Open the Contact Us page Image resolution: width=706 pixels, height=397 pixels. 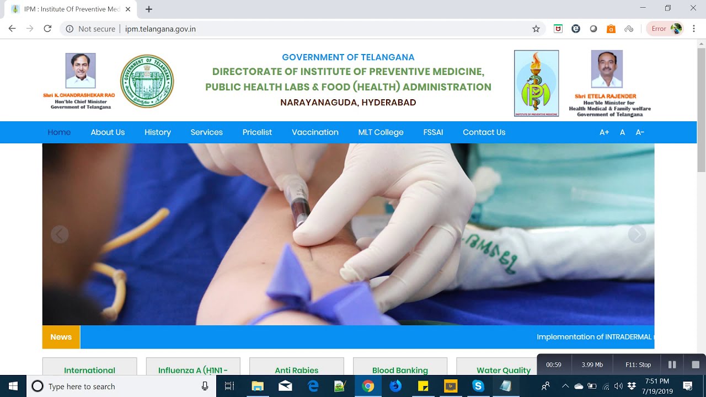[x=484, y=132]
